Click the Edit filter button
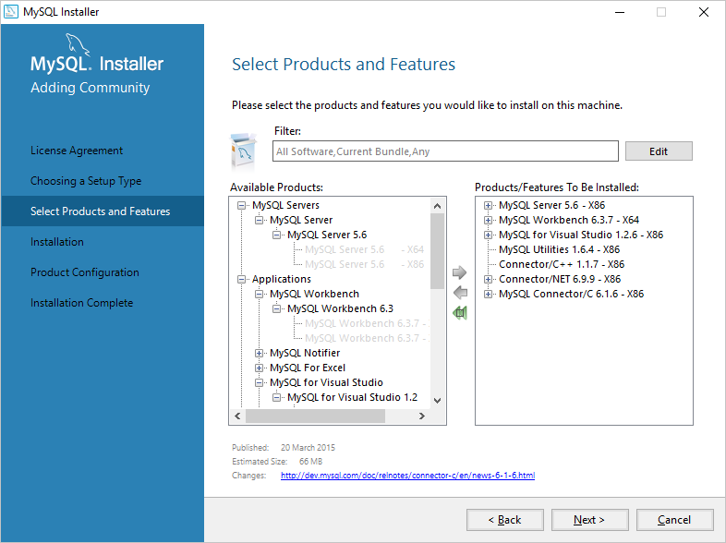 click(659, 151)
